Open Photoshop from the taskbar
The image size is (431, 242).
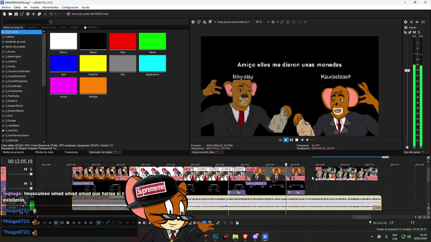215,237
